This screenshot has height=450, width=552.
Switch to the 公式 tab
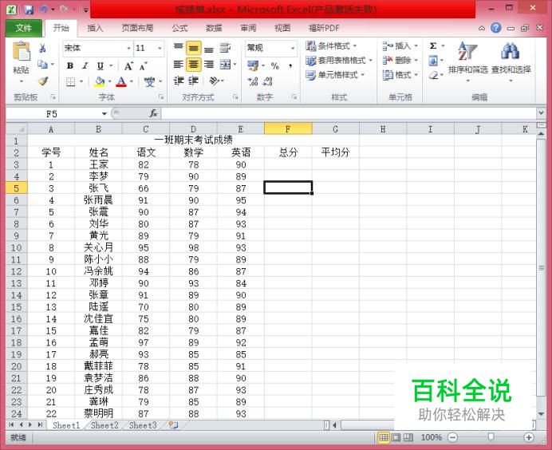(179, 28)
